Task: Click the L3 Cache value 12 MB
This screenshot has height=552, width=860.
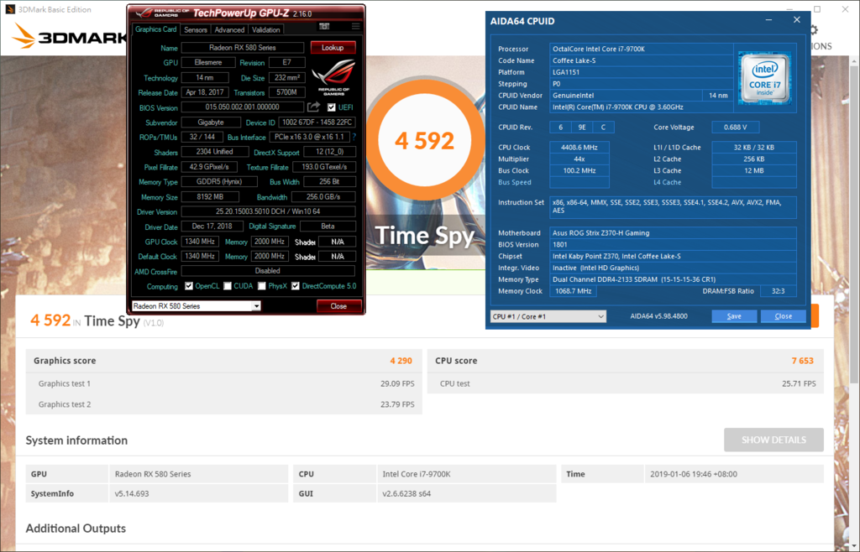Action: [753, 171]
